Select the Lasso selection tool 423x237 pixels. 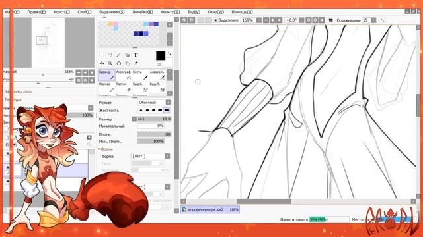coord(110,55)
